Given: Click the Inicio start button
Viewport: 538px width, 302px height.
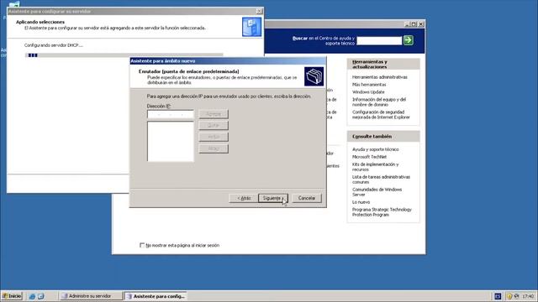Looking at the screenshot, I should [x=12, y=296].
